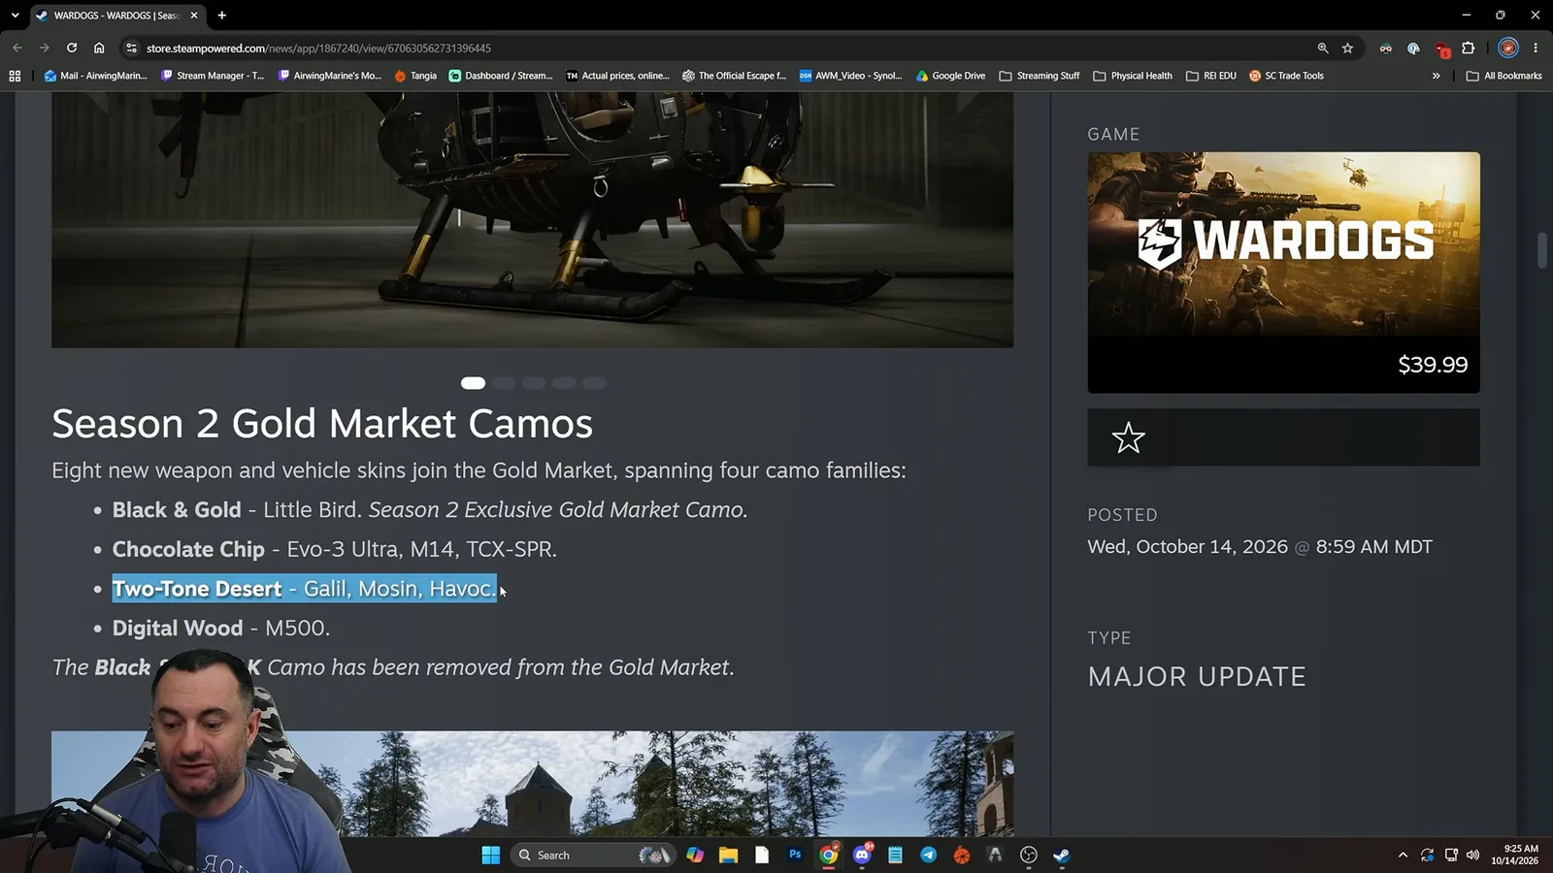Open the tab search dropdown arrow
Viewport: 1553px width, 873px height.
tap(15, 15)
